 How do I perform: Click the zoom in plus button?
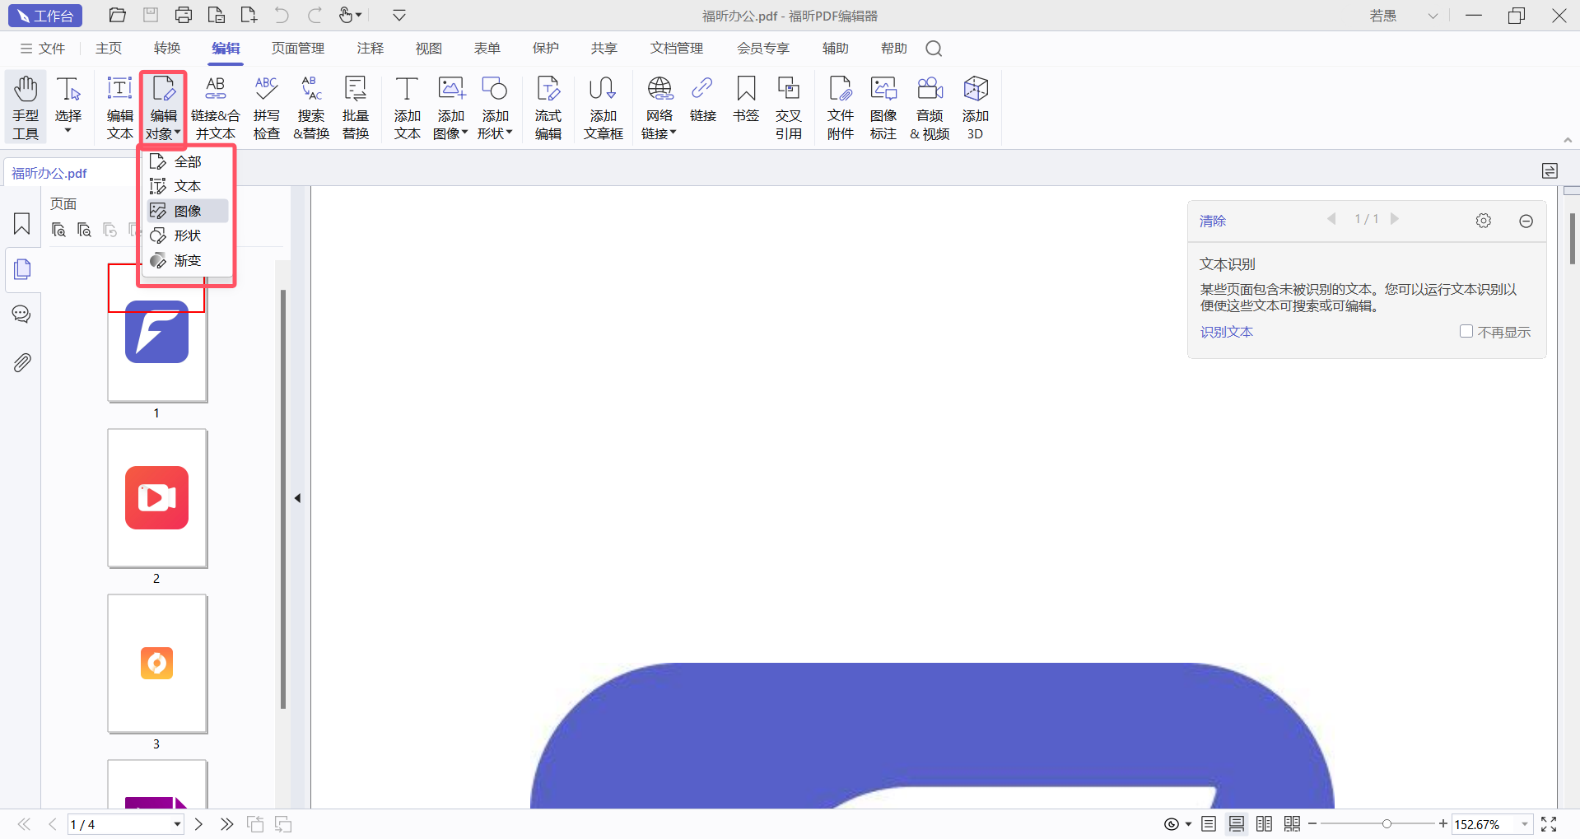pyautogui.click(x=1443, y=823)
